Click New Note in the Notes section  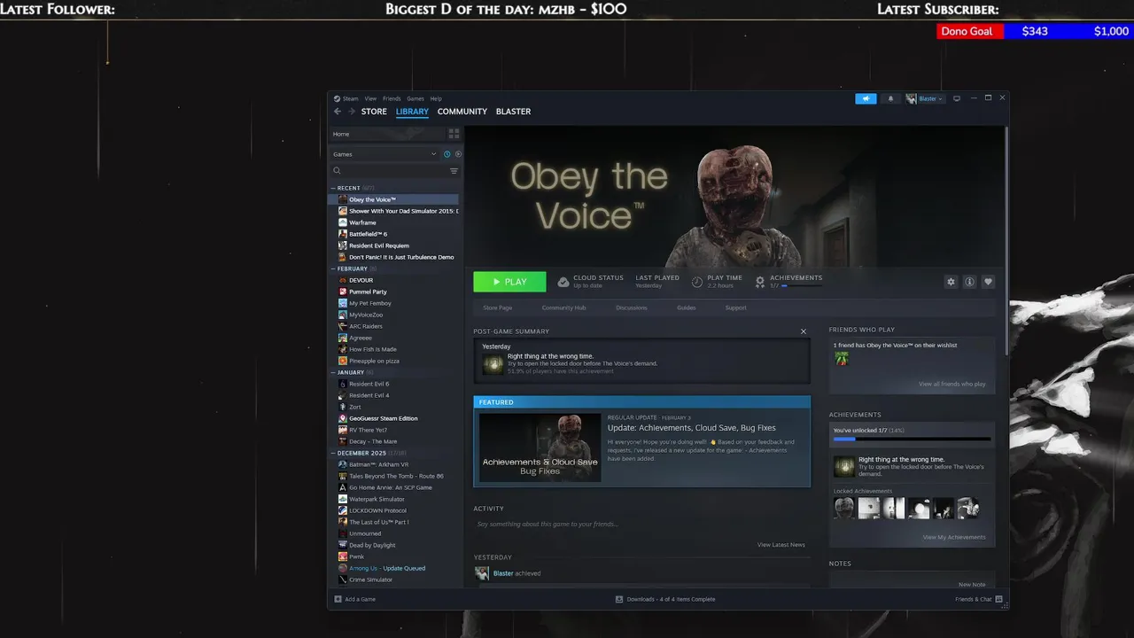(972, 585)
